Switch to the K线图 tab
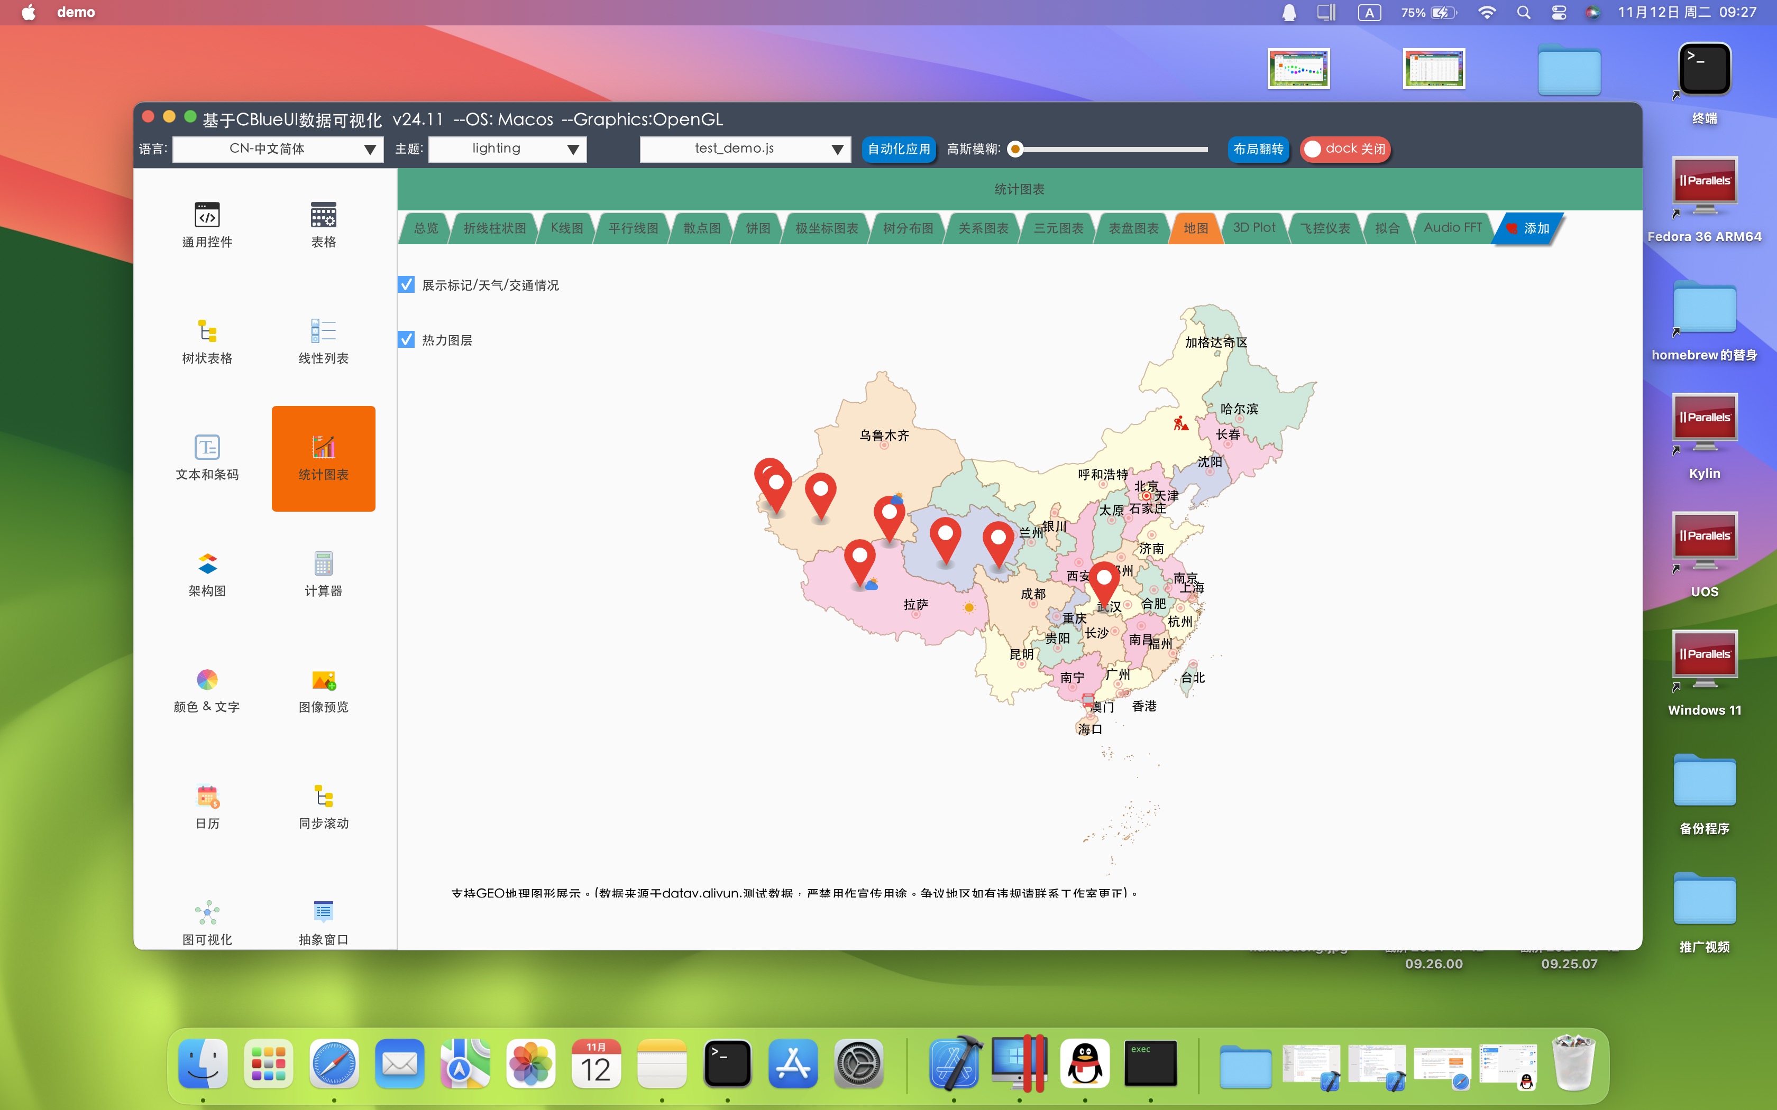 pyautogui.click(x=567, y=228)
